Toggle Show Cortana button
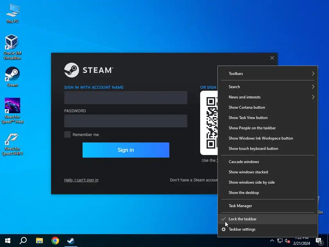The height and width of the screenshot is (247, 329). 268,107
